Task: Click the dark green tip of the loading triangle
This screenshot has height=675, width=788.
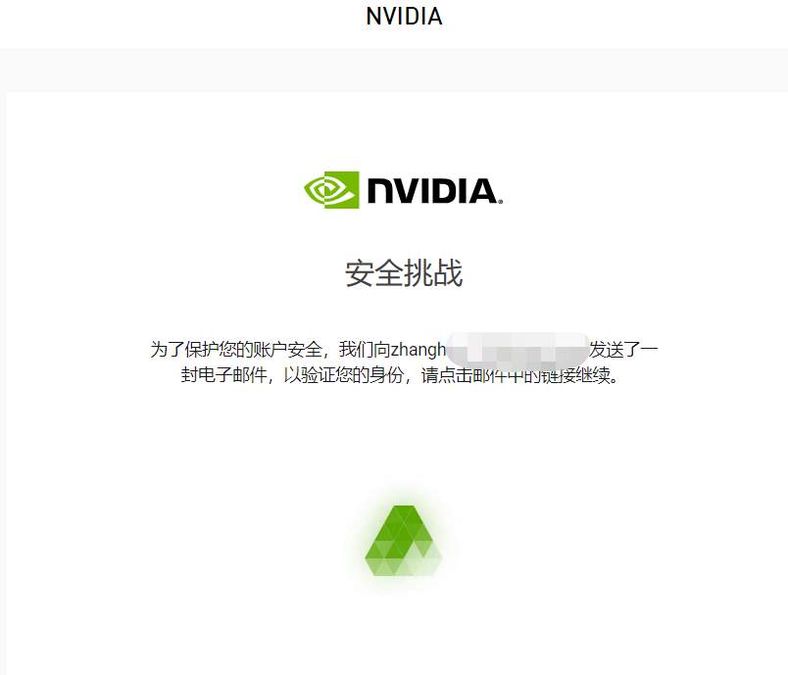Action: coord(404,513)
